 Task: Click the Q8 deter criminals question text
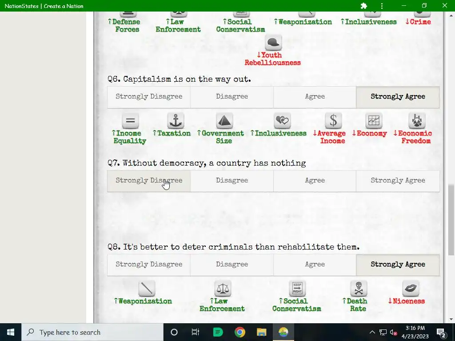click(x=234, y=247)
